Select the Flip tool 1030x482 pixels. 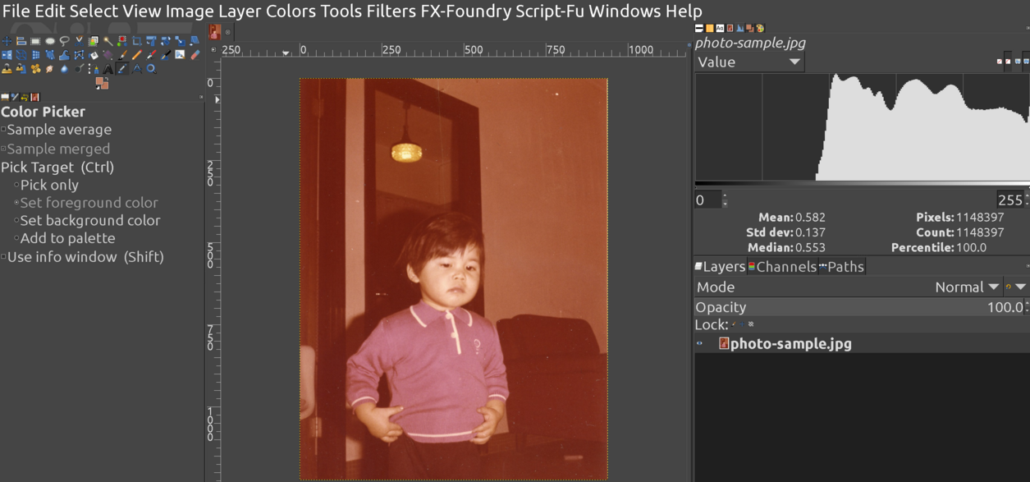pyautogui.click(x=7, y=55)
